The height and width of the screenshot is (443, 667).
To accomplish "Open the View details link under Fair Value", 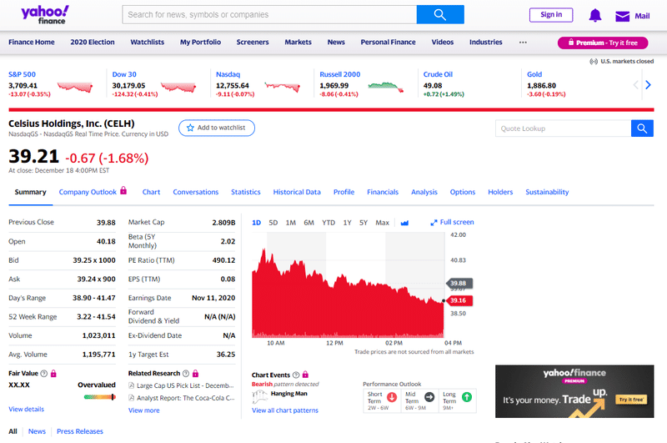I will click(x=27, y=409).
